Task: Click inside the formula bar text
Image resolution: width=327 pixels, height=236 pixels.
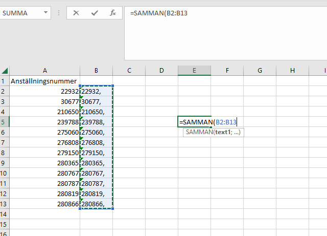Action: 225,13
